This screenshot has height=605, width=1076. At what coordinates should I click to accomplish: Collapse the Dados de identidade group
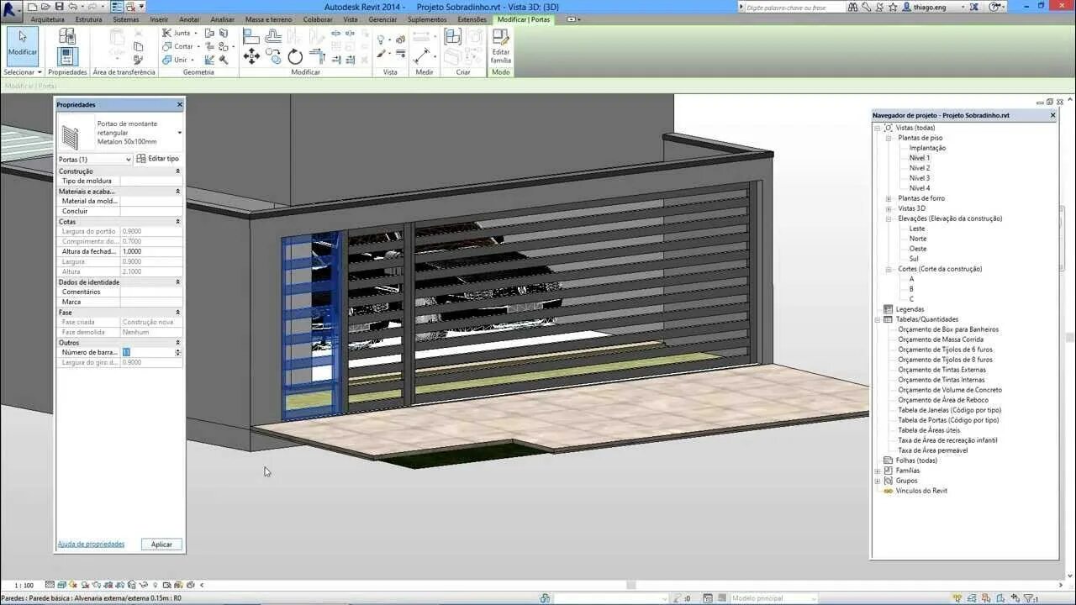(177, 282)
